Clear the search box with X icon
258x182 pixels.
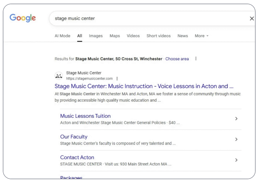[252, 19]
